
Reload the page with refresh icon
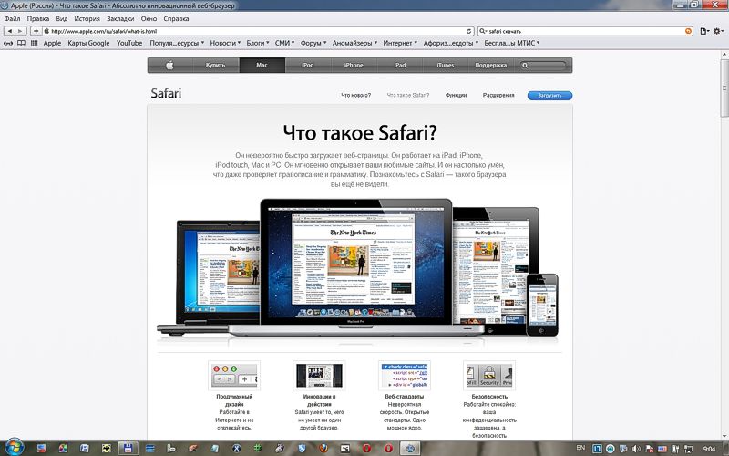tap(468, 31)
